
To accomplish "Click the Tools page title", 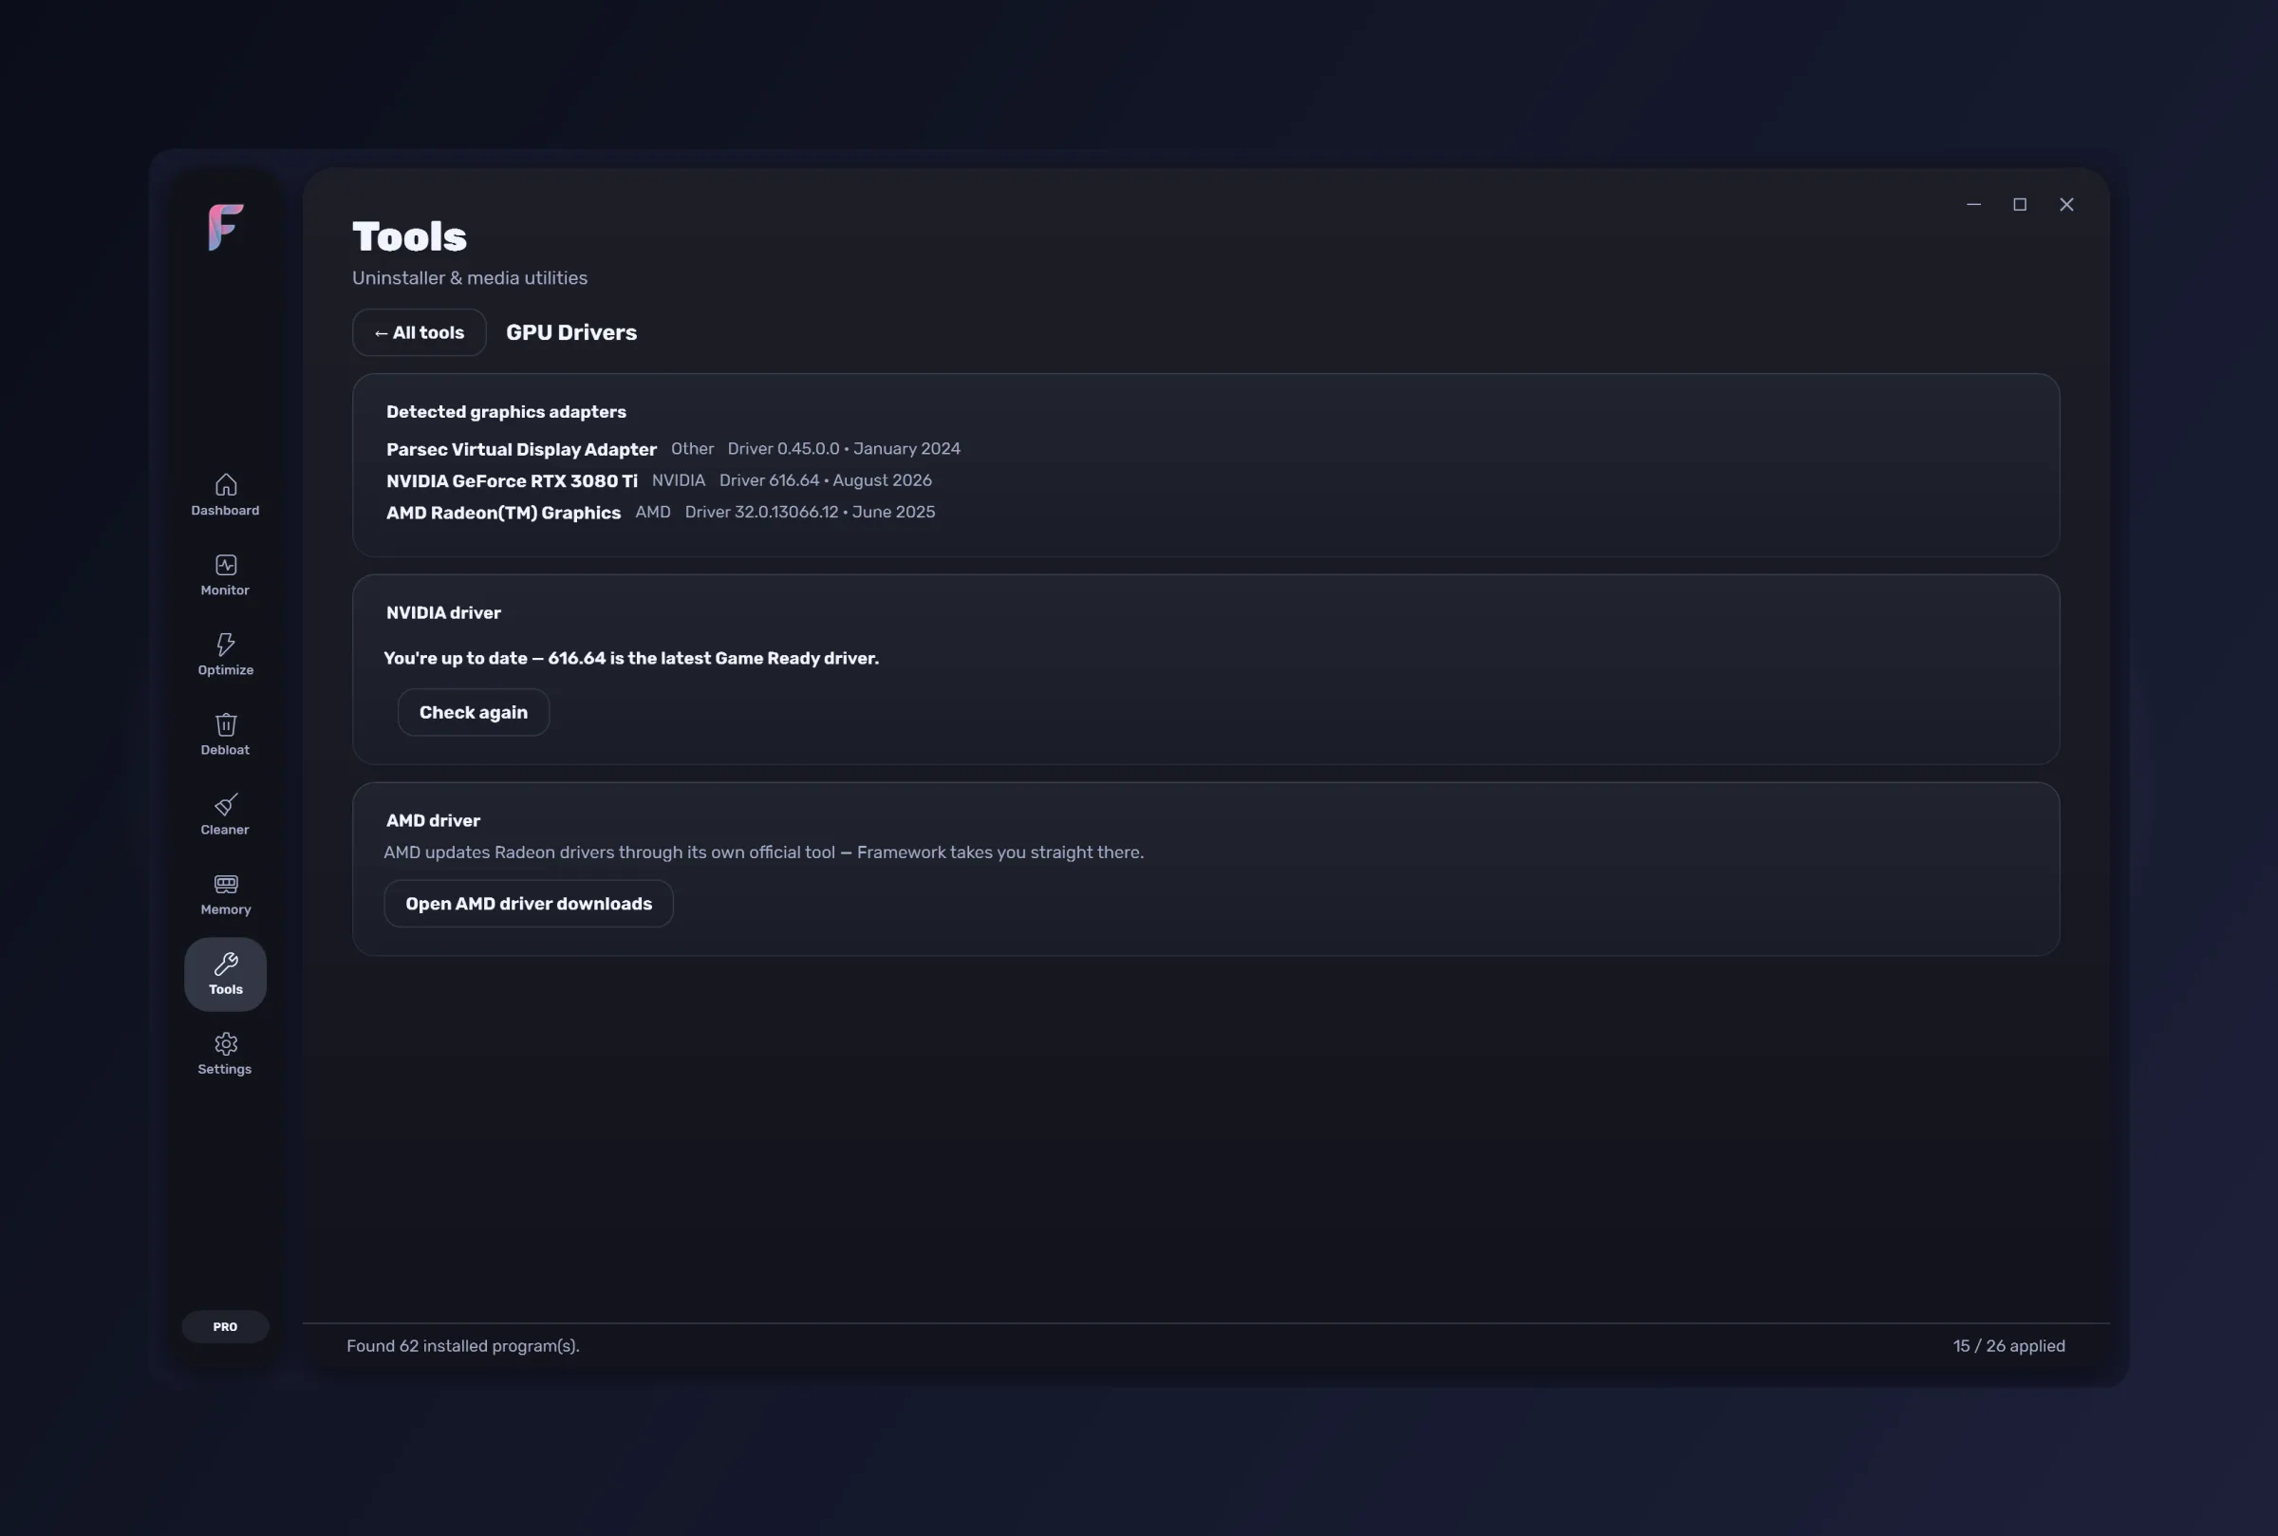I will click(x=409, y=237).
